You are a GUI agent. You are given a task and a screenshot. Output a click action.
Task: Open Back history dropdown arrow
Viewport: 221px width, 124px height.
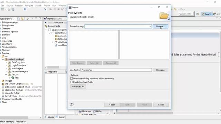178,9
